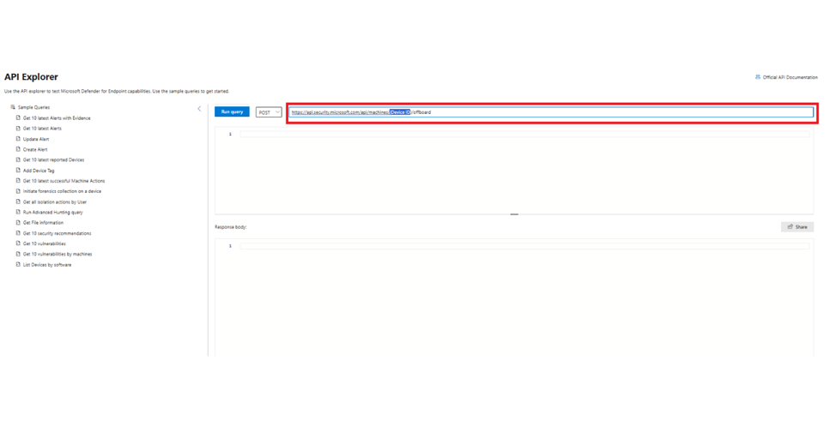
Task: Click document icon beside Create Alert
Action: point(18,149)
